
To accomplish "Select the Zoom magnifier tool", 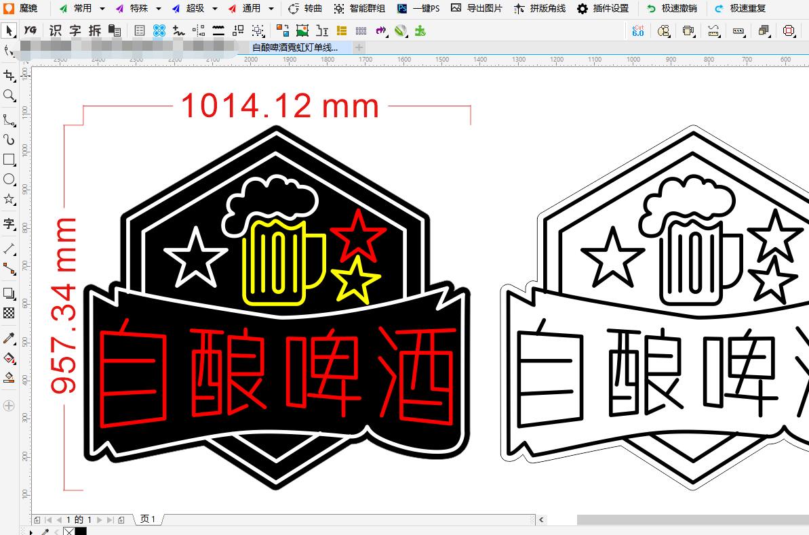I will [x=9, y=95].
